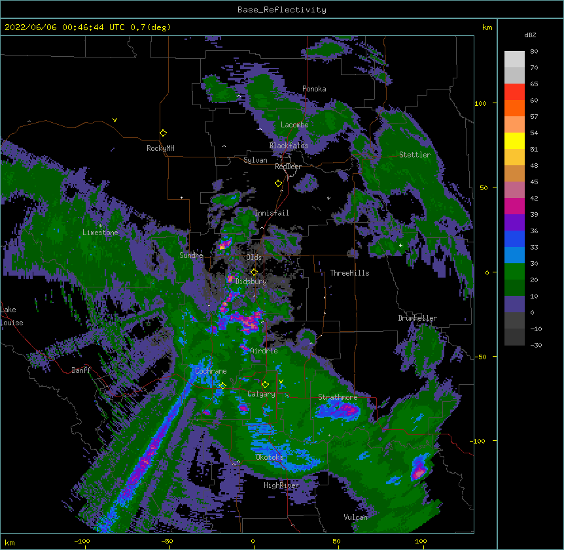Click the Sundre city label

tap(191, 255)
